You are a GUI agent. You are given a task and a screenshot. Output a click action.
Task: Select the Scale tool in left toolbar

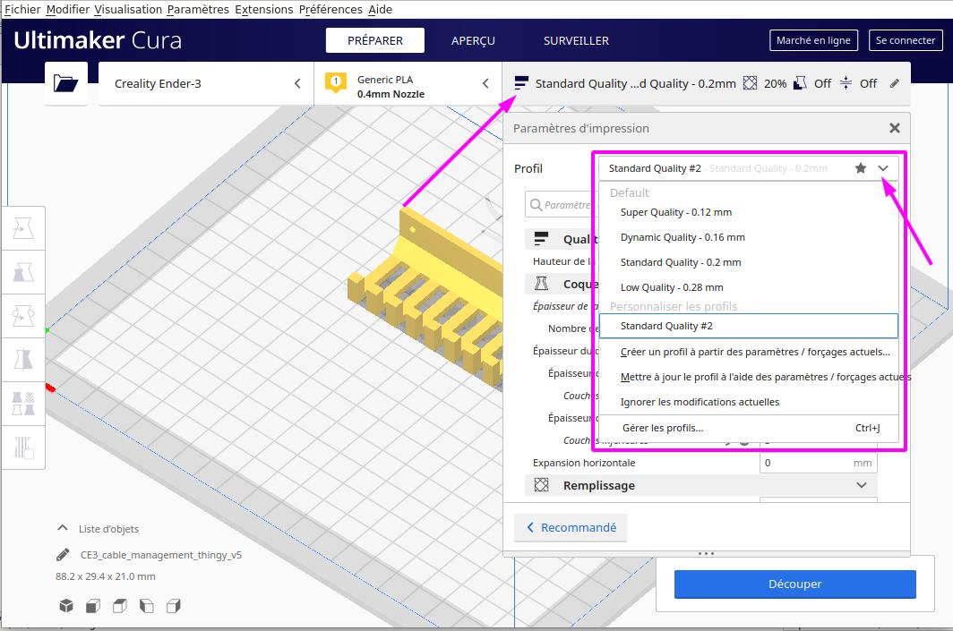(23, 272)
